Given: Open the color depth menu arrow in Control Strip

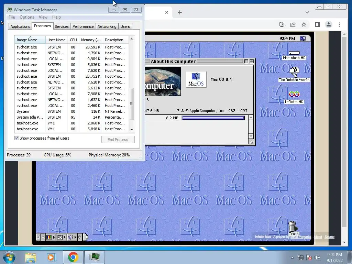Looking at the screenshot, I should pyautogui.click(x=54, y=237).
